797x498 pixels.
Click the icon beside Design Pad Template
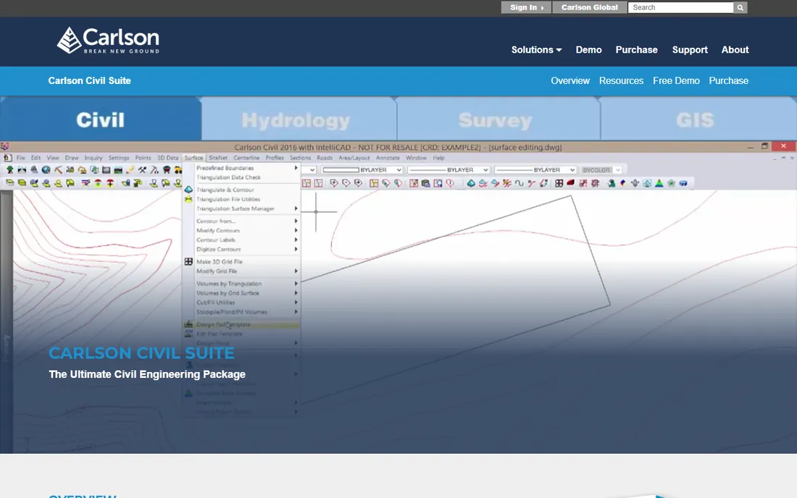pos(188,324)
